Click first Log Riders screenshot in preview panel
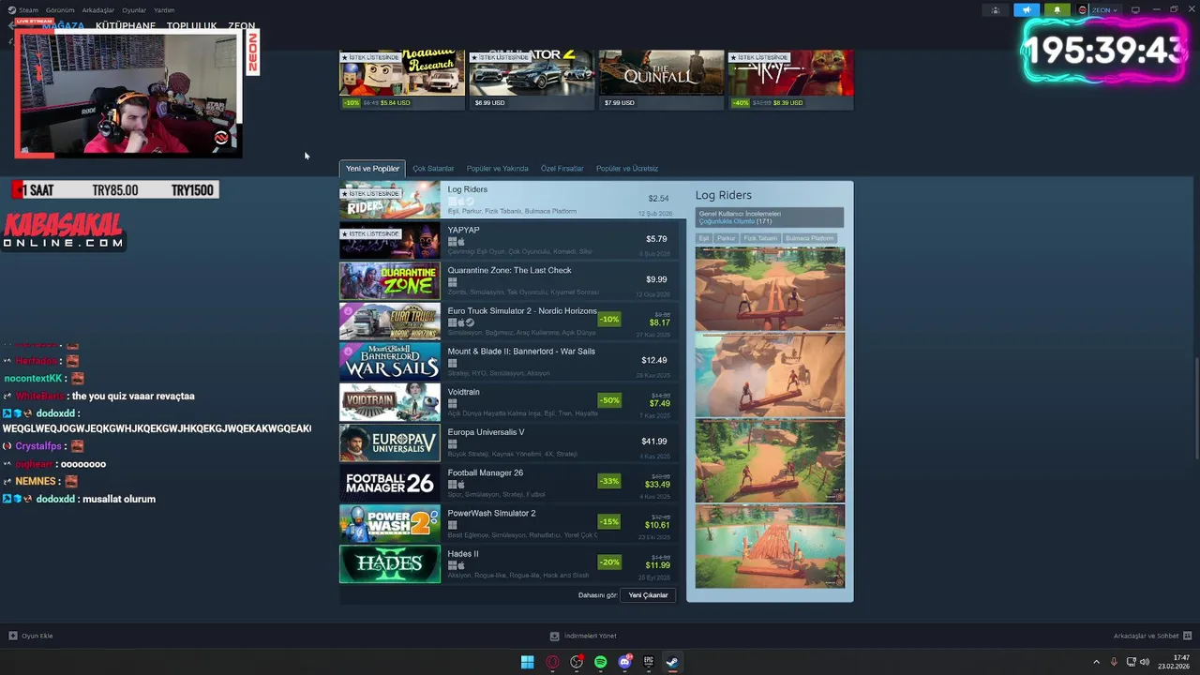 (770, 289)
